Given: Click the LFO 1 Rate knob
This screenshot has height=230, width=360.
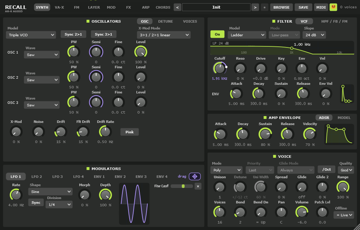Looking at the screenshot, I should 16,195.
